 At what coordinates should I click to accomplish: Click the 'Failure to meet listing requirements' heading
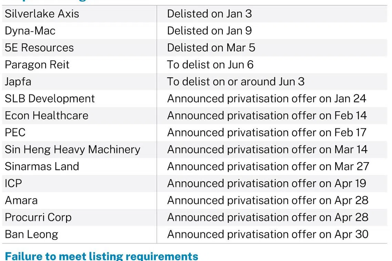coord(101,256)
